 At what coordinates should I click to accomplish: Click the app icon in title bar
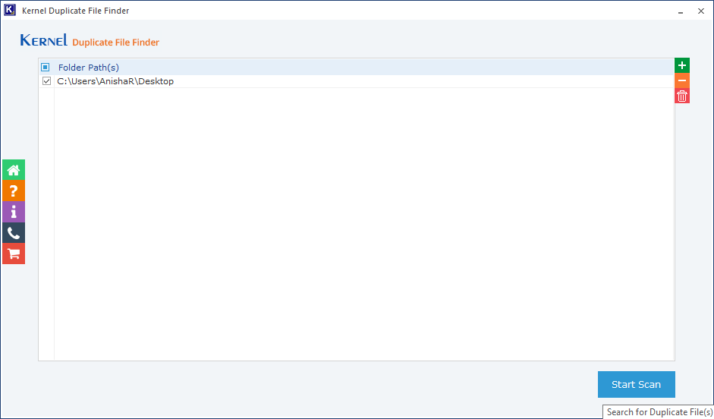10,11
